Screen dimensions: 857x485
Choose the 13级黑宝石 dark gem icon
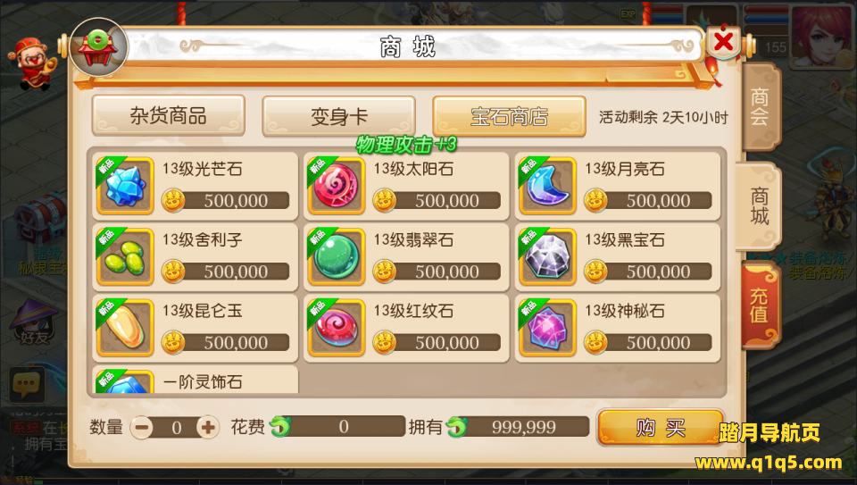(x=547, y=257)
